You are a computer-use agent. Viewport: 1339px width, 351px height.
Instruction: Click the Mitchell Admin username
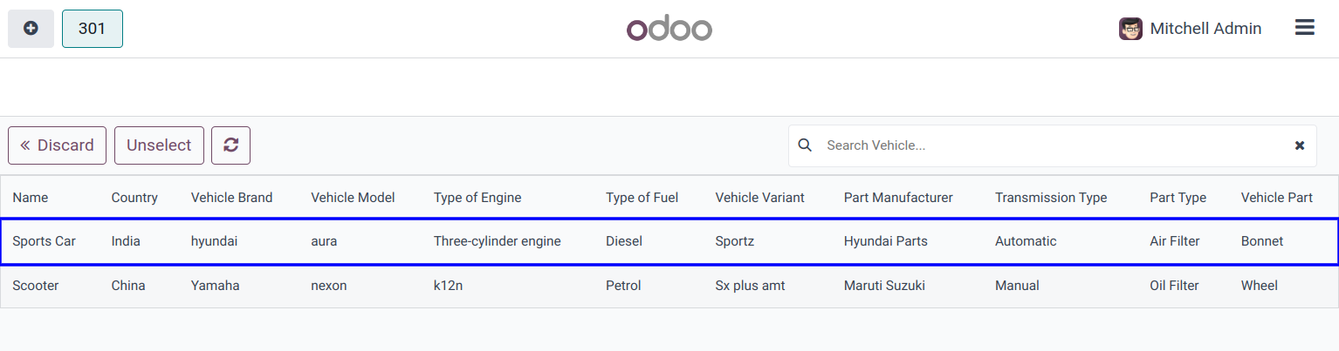coord(1205,29)
